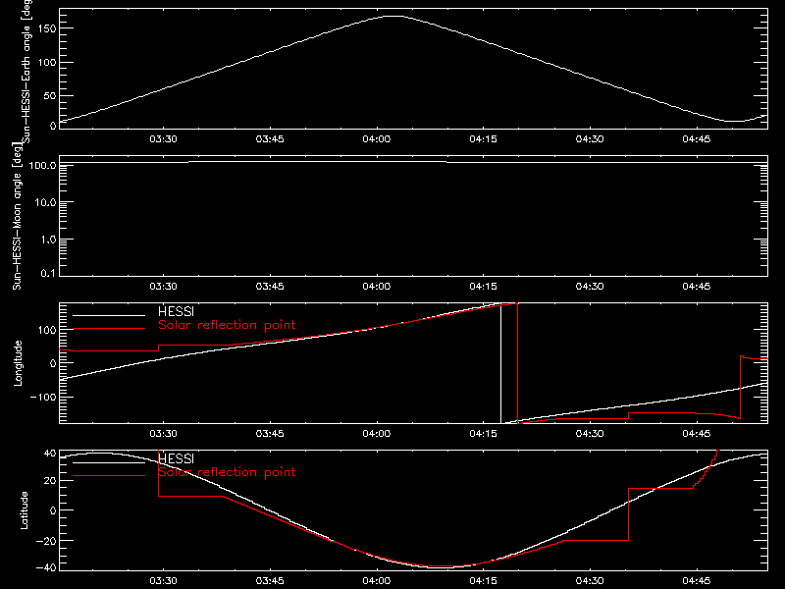This screenshot has height=589, width=785.
Task: Click the Latitude y-axis title
Action: coord(24,510)
